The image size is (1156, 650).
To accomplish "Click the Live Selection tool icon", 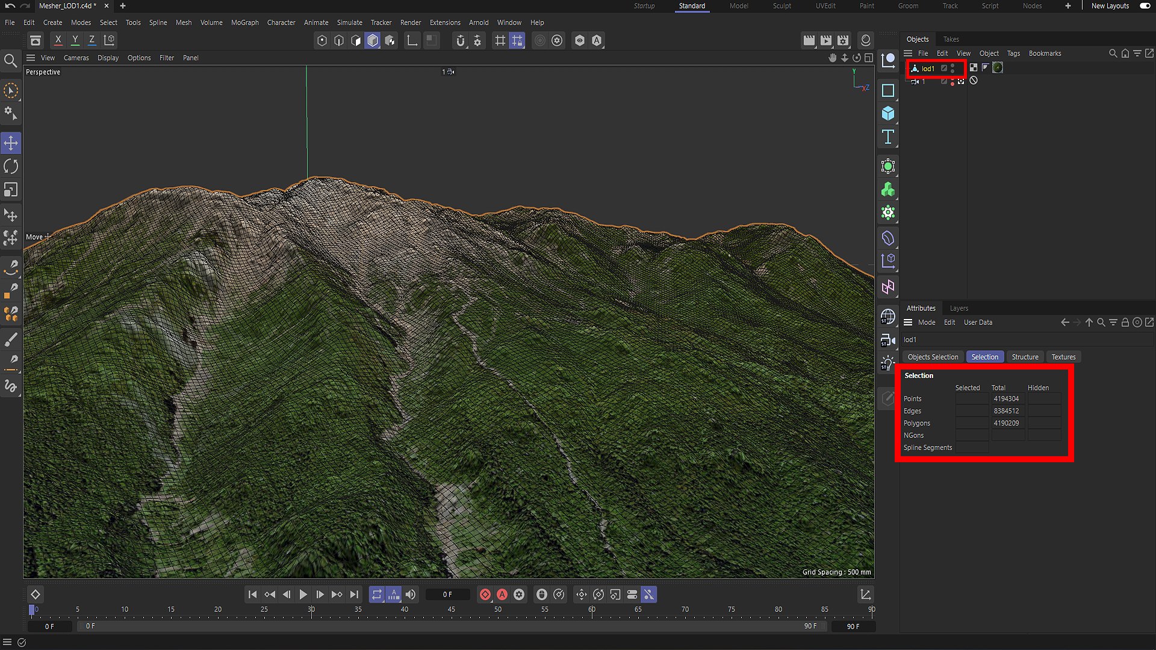I will (11, 91).
